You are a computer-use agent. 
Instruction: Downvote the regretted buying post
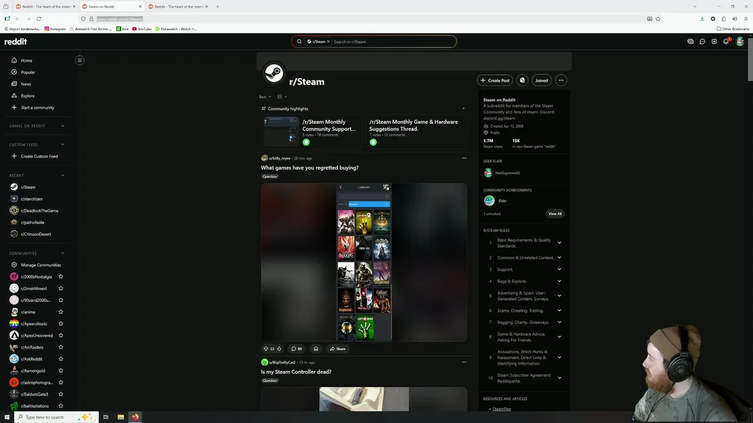[x=279, y=348]
